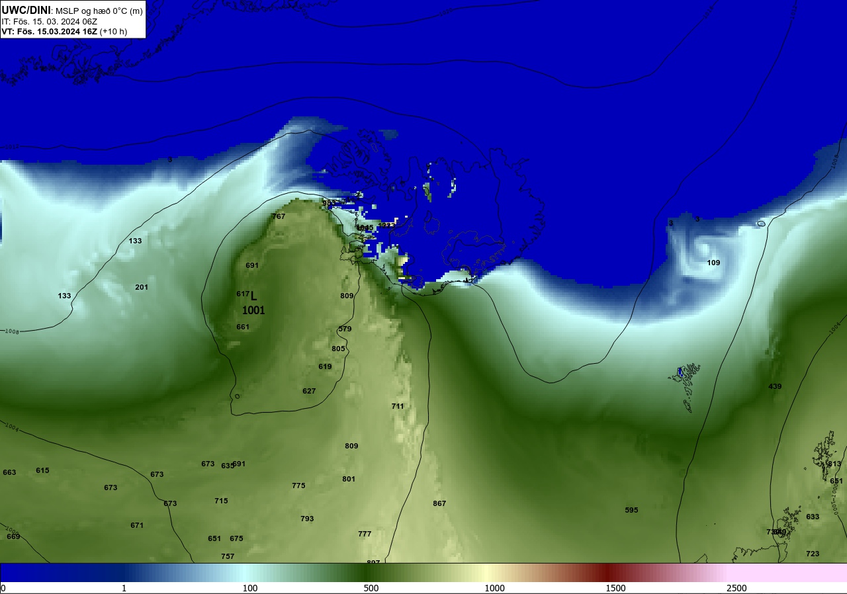Screen dimensions: 847x594
Task: Click the valid time line 'VT: Fös. 15.03.2024 16Z'
Action: tap(50, 31)
